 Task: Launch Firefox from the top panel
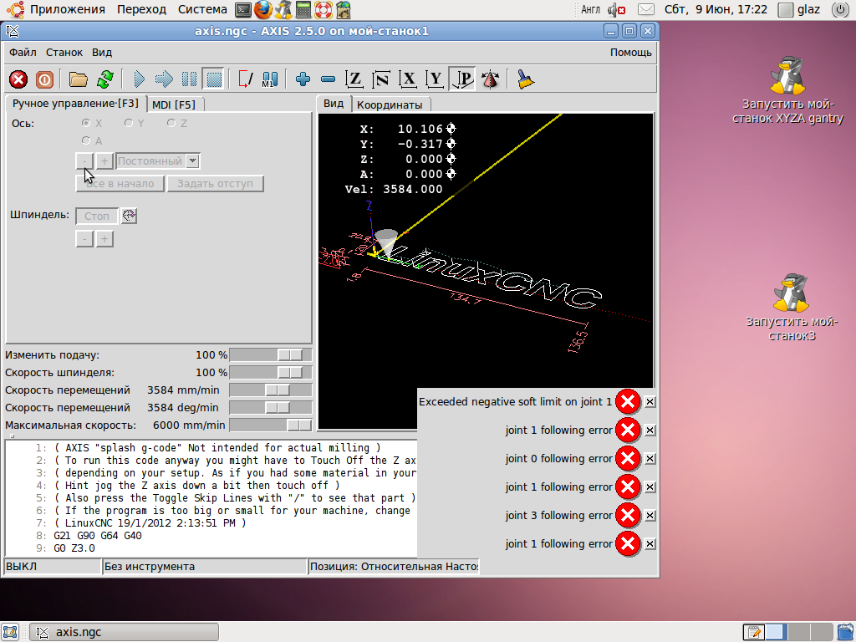(x=263, y=9)
